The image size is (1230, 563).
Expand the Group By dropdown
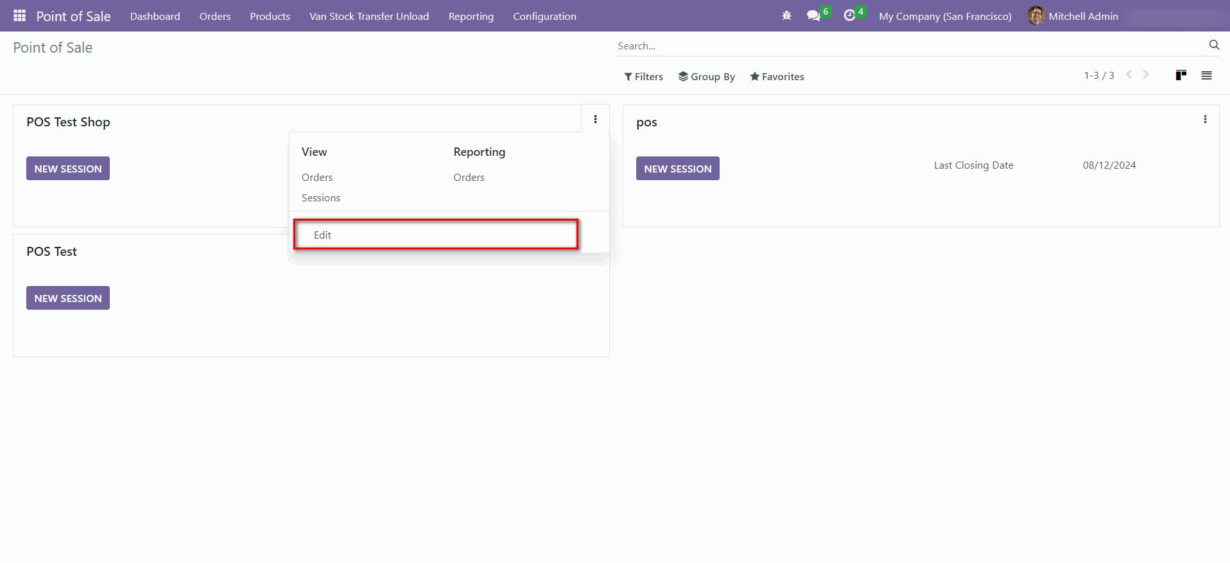(x=706, y=76)
